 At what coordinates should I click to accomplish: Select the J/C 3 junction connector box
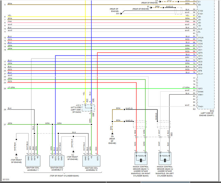[x=88, y=108]
